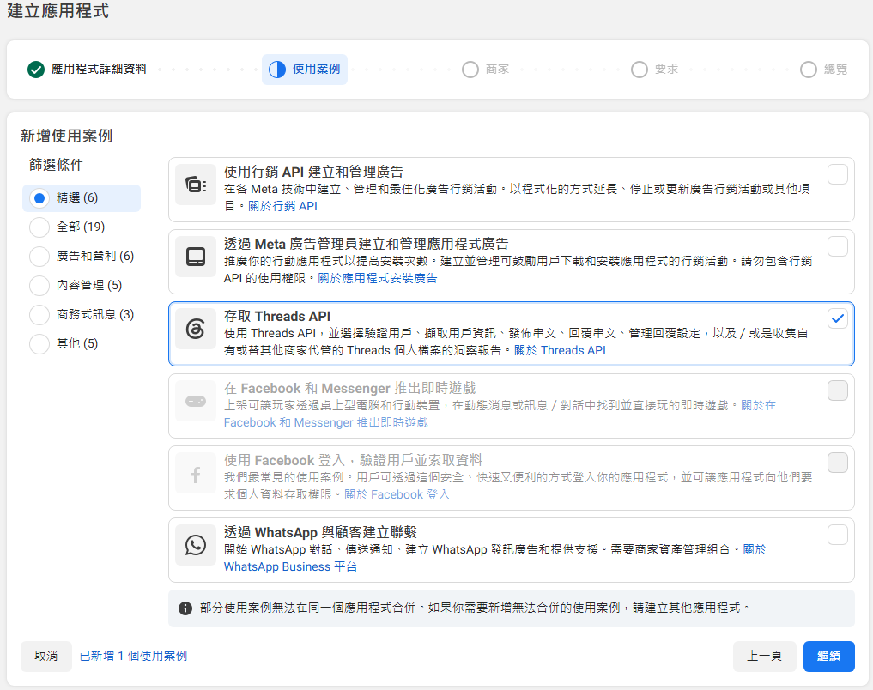This screenshot has height=690, width=873.
Task: Check the Meta 廣告管理員 app ads checkbox
Action: [837, 246]
